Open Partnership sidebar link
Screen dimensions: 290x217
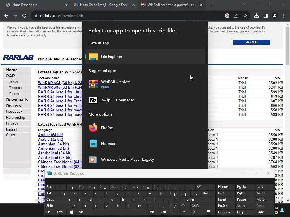15,117
